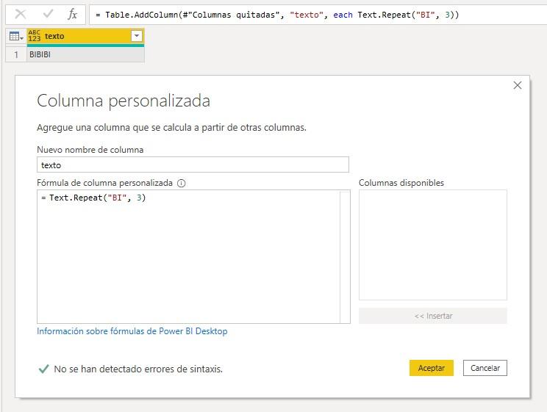Click the << Insertar button

(x=432, y=316)
